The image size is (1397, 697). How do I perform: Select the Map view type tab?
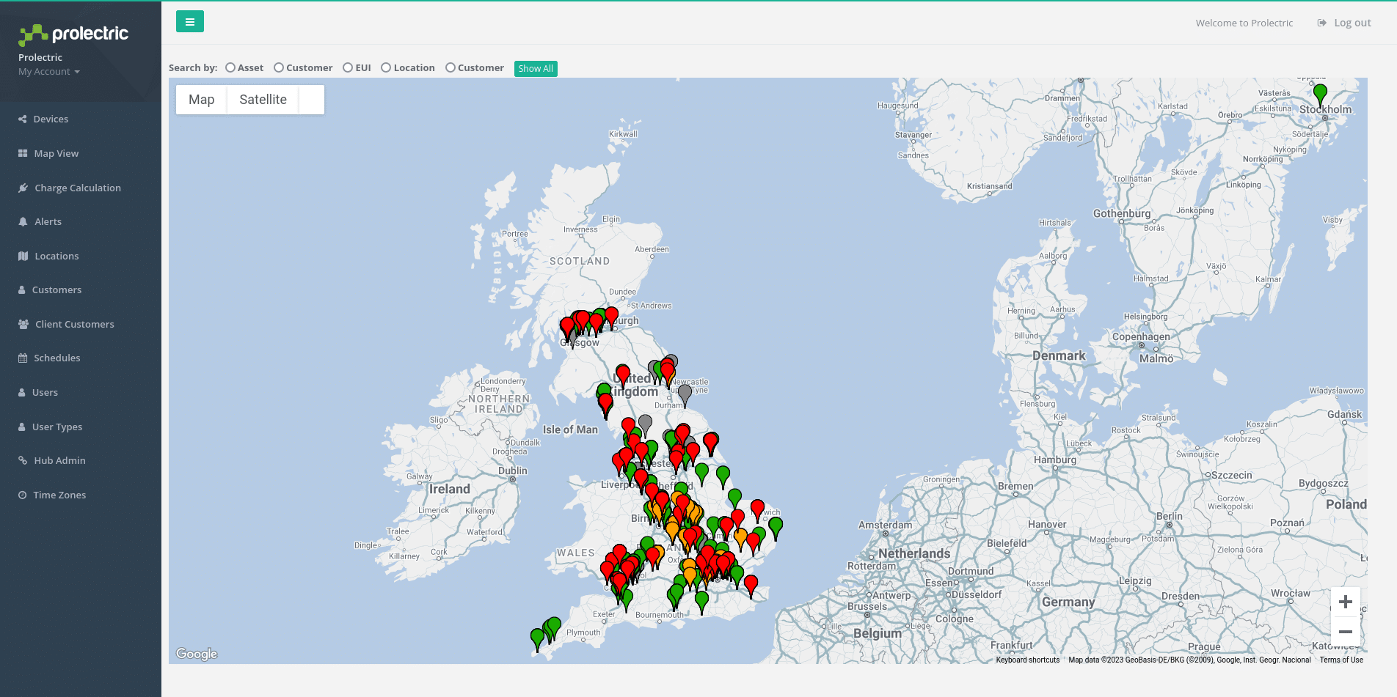pyautogui.click(x=201, y=100)
